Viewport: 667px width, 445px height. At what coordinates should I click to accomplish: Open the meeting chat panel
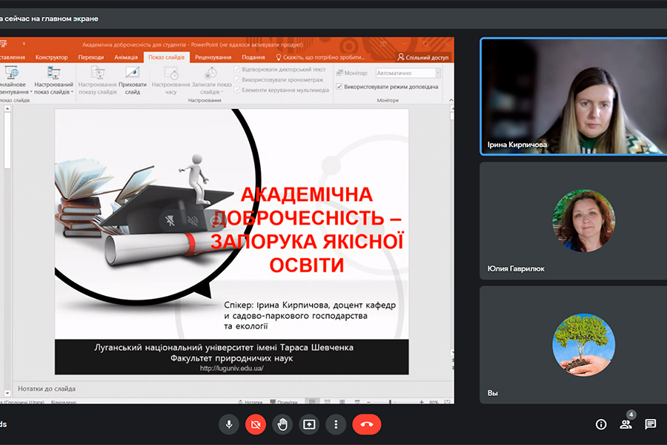tap(650, 424)
